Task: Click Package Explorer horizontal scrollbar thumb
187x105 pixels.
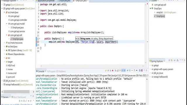Action: (16, 92)
